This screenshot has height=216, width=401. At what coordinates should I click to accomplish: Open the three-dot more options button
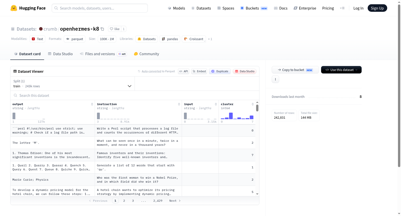point(275,79)
